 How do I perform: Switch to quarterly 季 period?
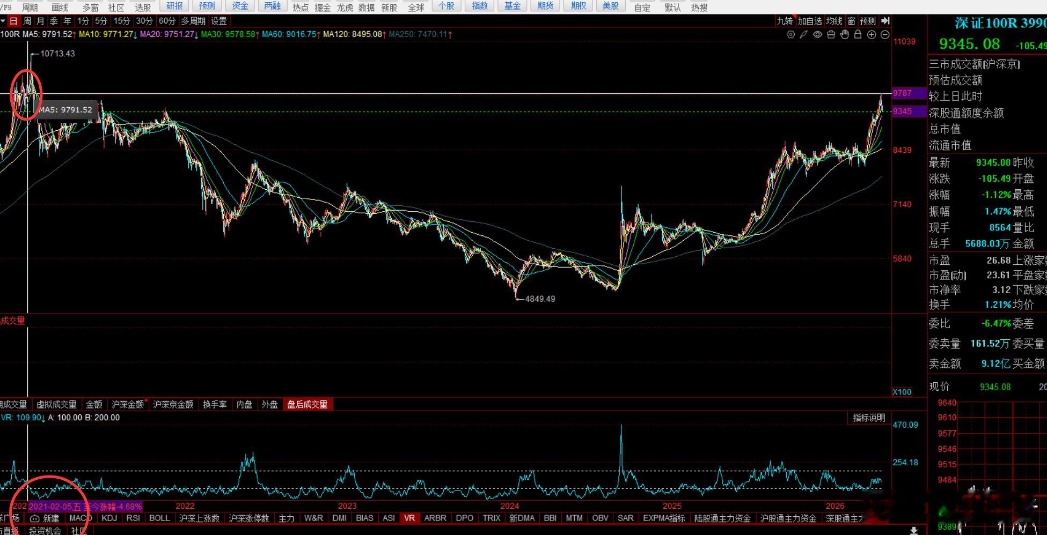(54, 21)
